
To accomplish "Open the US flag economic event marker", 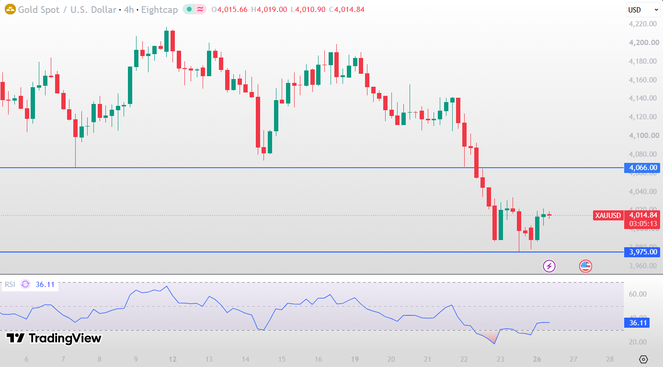I will [585, 266].
